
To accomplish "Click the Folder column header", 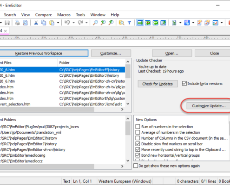I will [x=91, y=62].
